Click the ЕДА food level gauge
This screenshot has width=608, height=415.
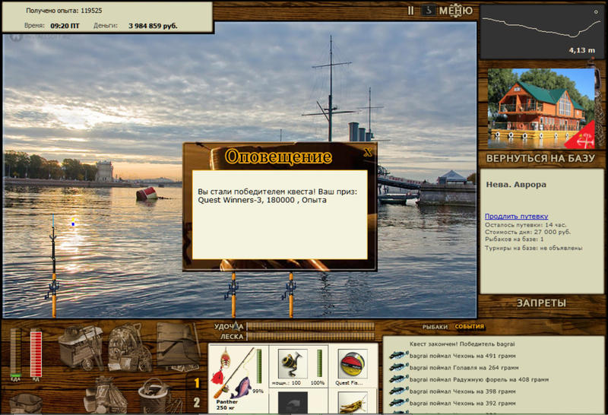point(15,353)
